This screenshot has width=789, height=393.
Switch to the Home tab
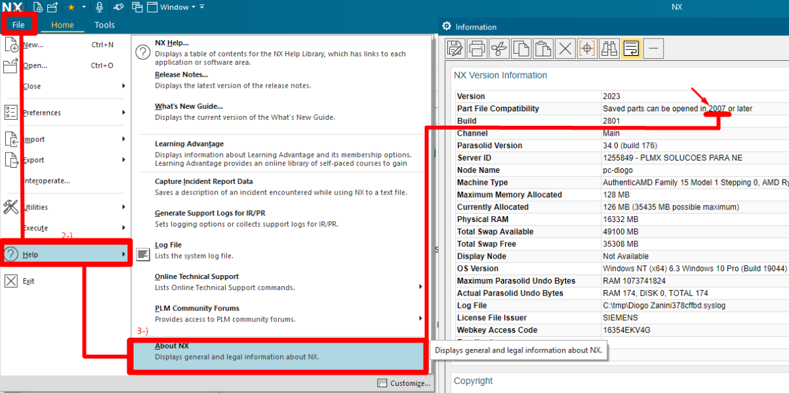(x=63, y=25)
